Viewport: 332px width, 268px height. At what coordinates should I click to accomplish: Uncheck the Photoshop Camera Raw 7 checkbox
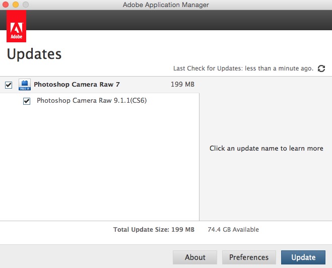(x=9, y=85)
